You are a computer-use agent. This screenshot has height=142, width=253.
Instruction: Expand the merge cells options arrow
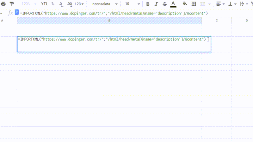(x=209, y=4)
